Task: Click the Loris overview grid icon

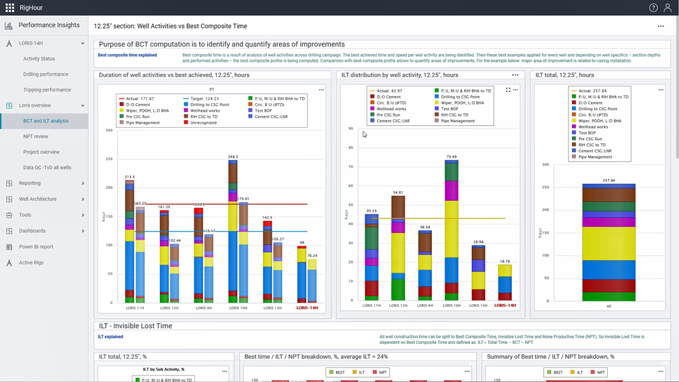Action: pyautogui.click(x=9, y=105)
